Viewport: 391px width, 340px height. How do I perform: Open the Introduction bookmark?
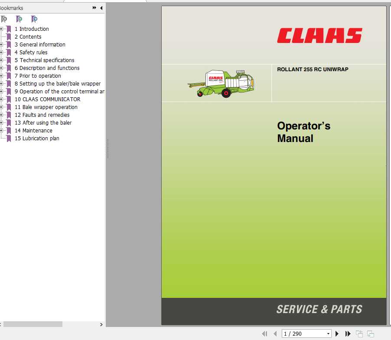pyautogui.click(x=32, y=29)
